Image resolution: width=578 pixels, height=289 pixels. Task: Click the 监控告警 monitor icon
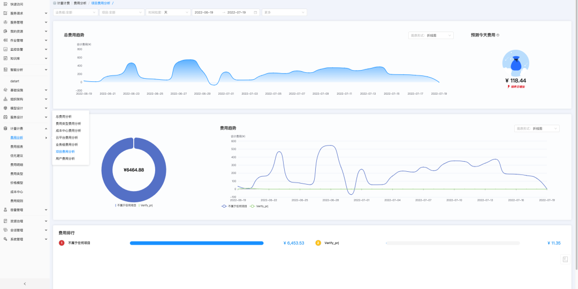[x=5, y=49]
